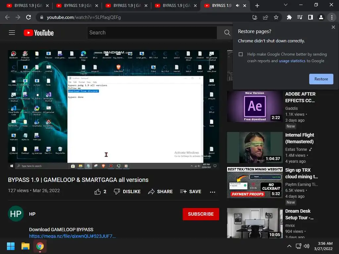Click the address bar URL
Screen dimensions: 339x254
coord(84,17)
